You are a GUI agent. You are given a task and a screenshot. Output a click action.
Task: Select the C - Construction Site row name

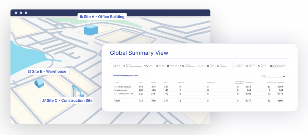coord(124,94)
